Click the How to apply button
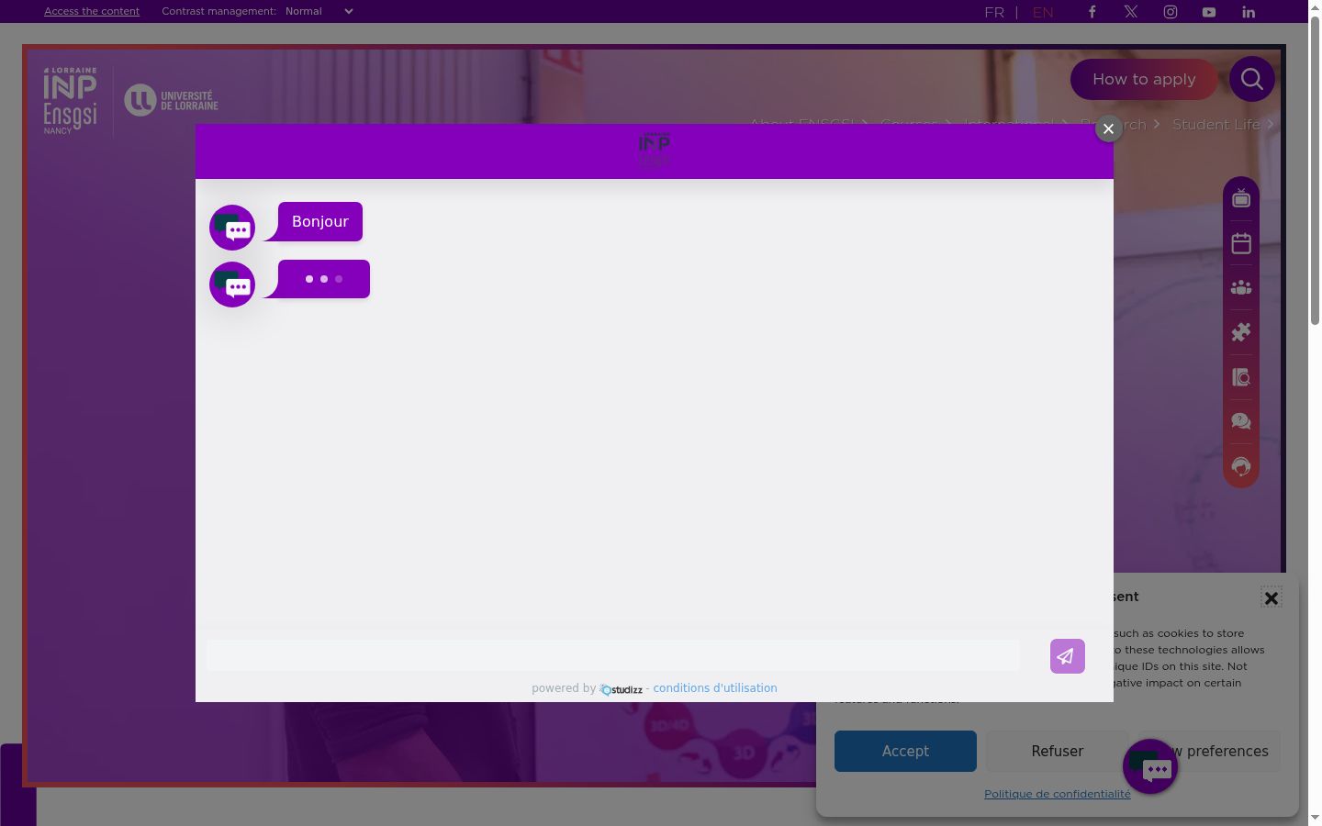The image size is (1322, 826). pos(1144,80)
